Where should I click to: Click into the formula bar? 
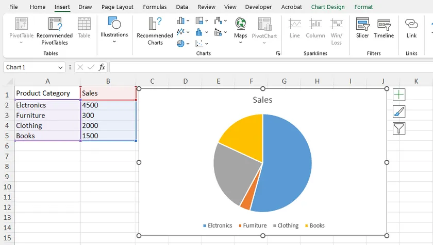(271, 67)
